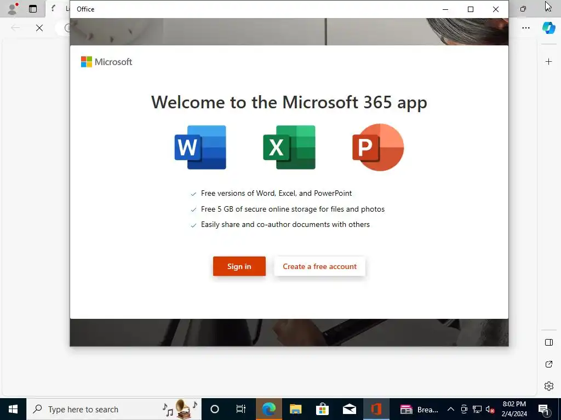This screenshot has height=420, width=561.
Task: Open link in new window from Edge sidebar
Action: [x=549, y=364]
